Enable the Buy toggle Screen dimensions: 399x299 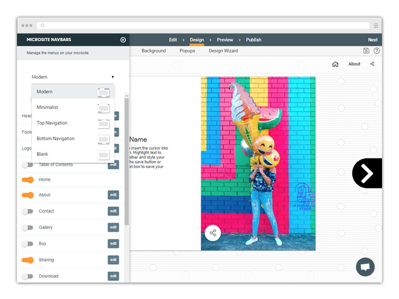point(27,244)
